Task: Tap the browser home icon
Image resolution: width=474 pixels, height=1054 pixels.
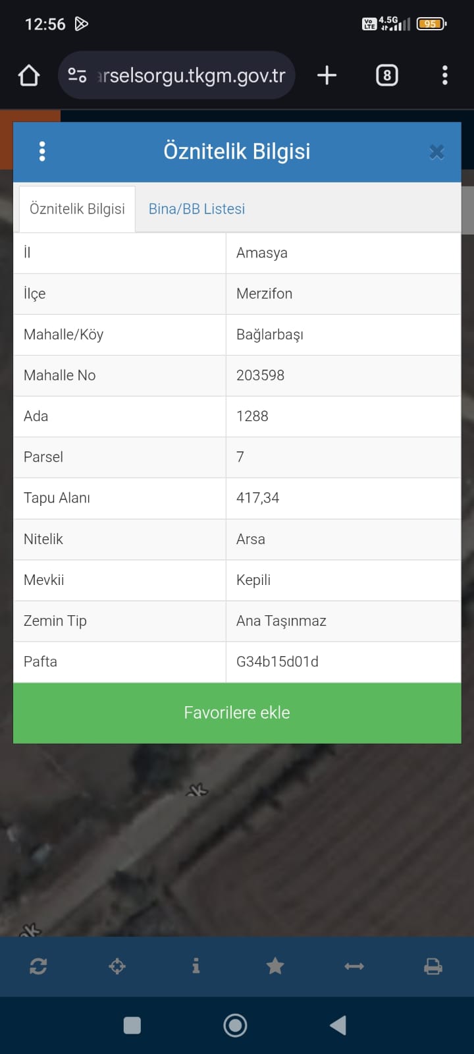Action: click(29, 76)
